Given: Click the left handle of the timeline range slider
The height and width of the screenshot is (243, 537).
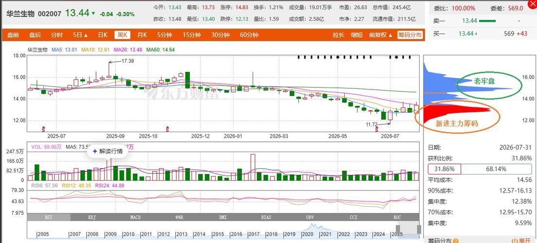Looking at the screenshot, I should tap(398, 228).
